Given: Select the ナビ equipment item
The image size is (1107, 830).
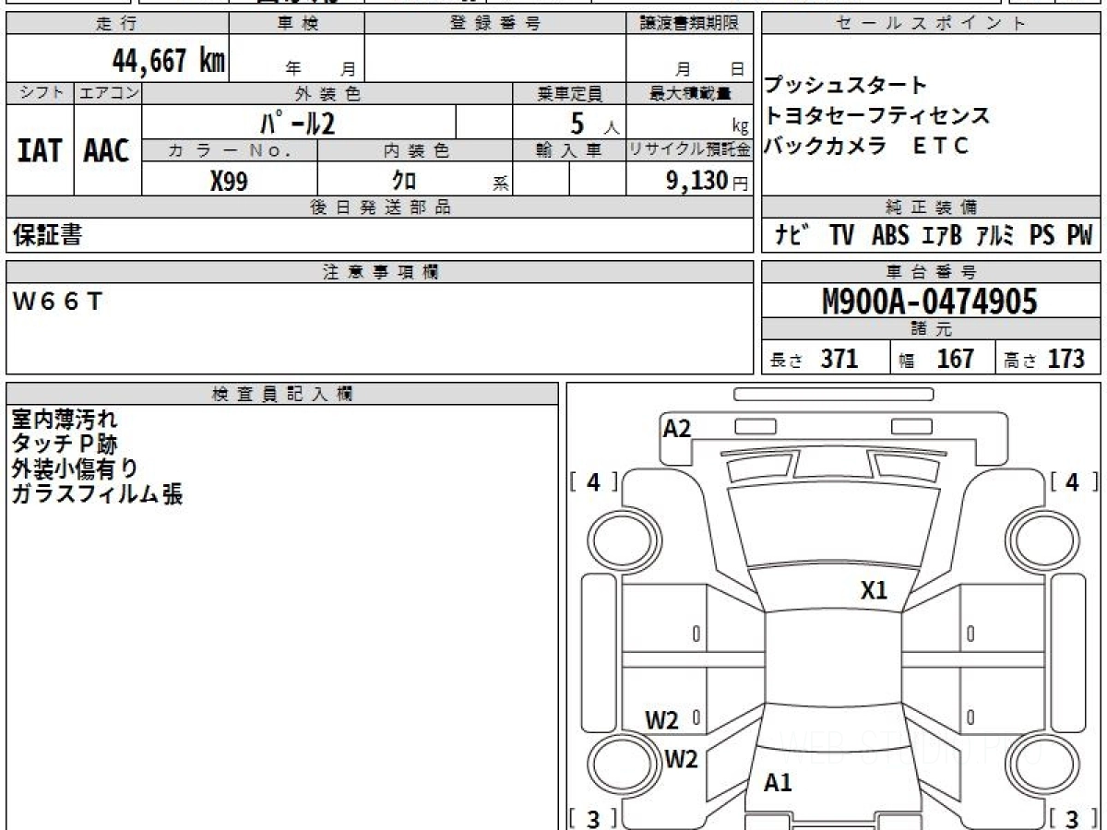Looking at the screenshot, I should (x=792, y=236).
